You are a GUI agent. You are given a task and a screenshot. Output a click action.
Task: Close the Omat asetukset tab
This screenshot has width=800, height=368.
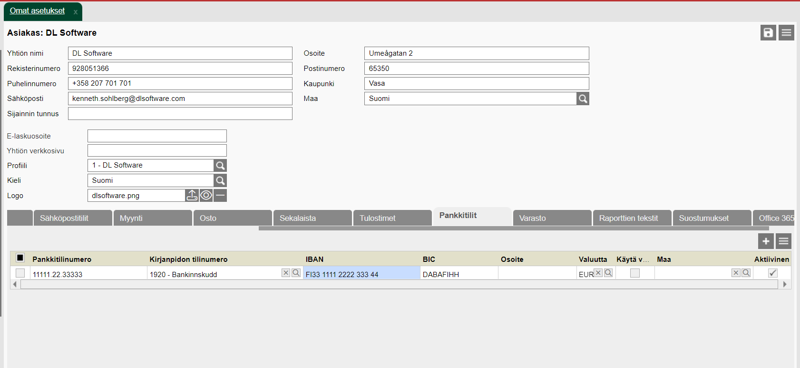pyautogui.click(x=76, y=12)
